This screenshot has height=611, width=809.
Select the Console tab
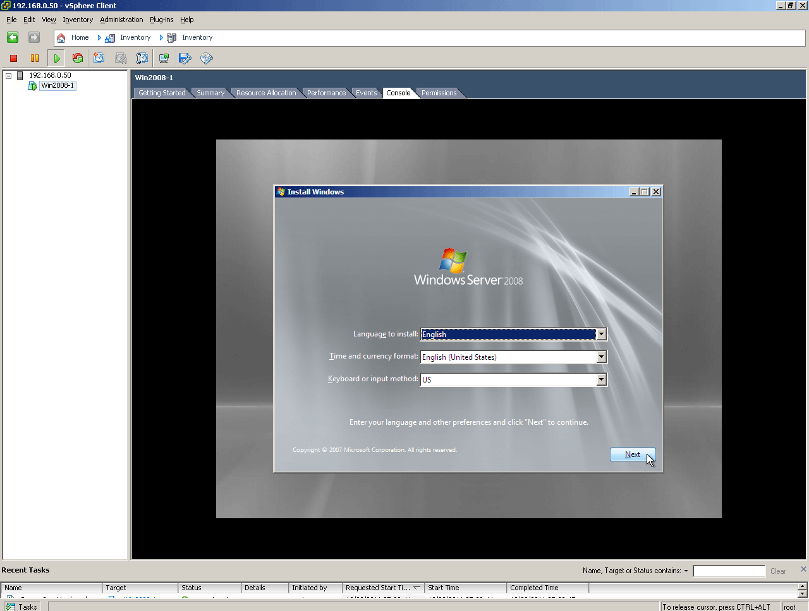(398, 93)
